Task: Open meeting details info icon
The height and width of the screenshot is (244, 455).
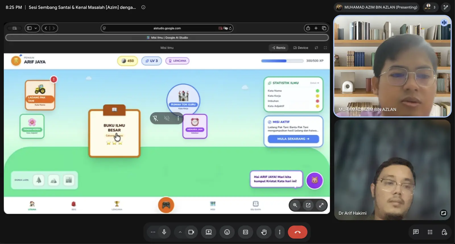Action: [x=143, y=7]
